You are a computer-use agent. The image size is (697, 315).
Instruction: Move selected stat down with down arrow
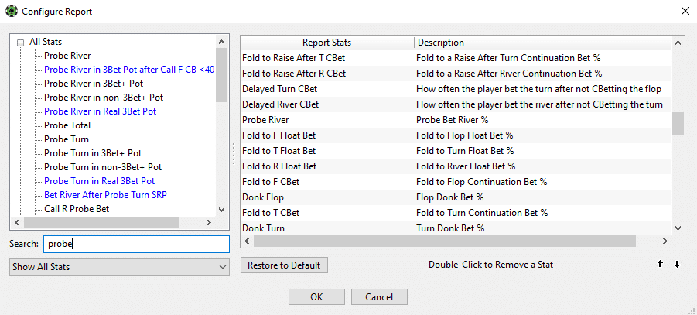coord(677,264)
